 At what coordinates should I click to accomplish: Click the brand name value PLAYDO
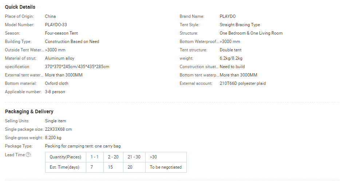pos(228,16)
